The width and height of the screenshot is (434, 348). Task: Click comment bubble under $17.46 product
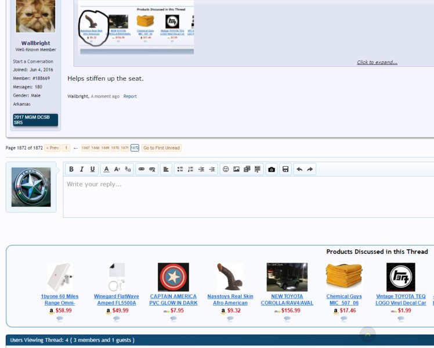(x=344, y=319)
